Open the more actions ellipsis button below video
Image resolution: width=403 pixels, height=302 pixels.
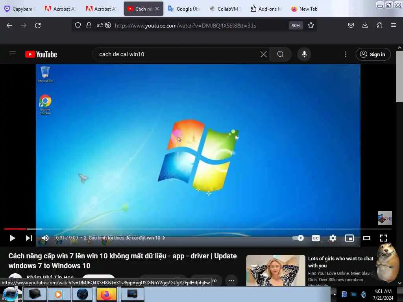[x=231, y=280]
